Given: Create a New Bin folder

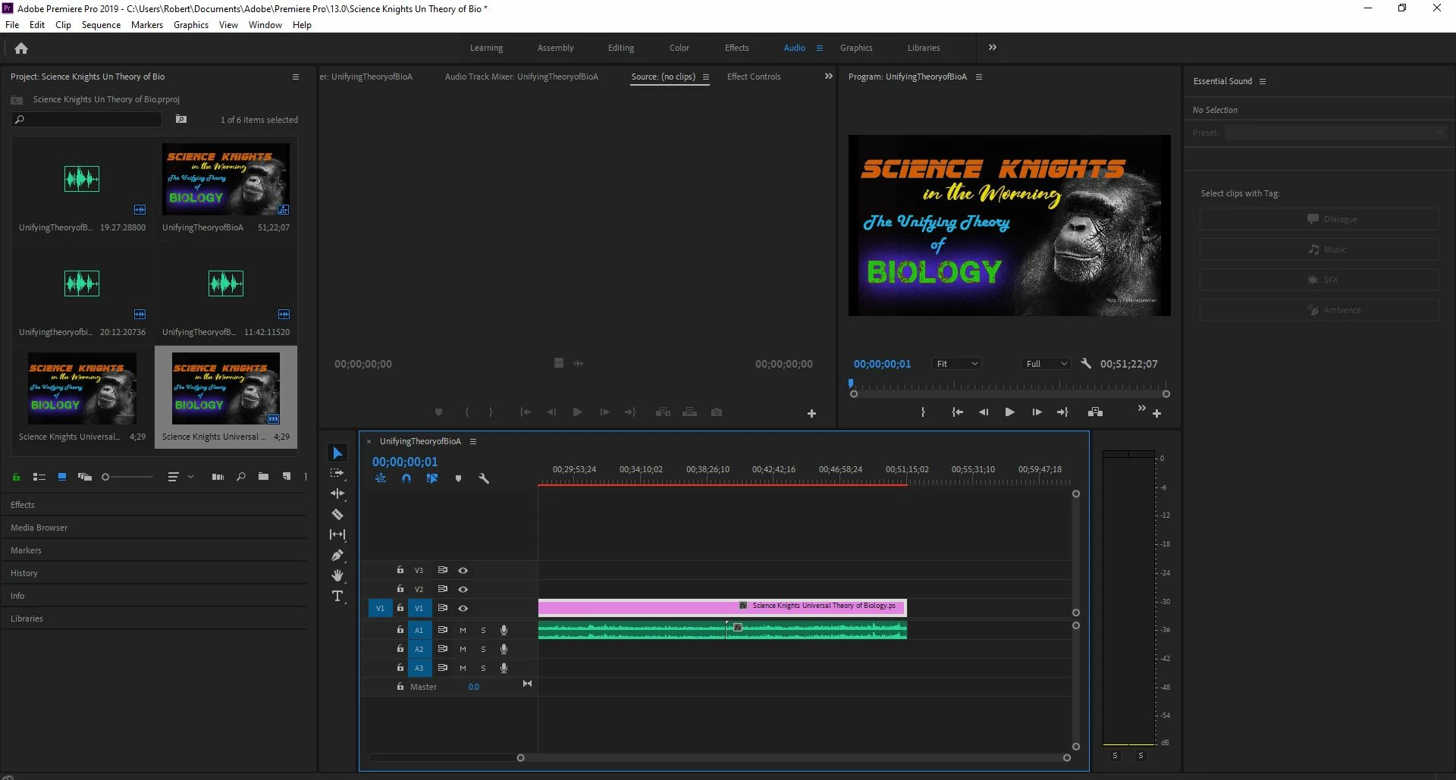Looking at the screenshot, I should 263,477.
